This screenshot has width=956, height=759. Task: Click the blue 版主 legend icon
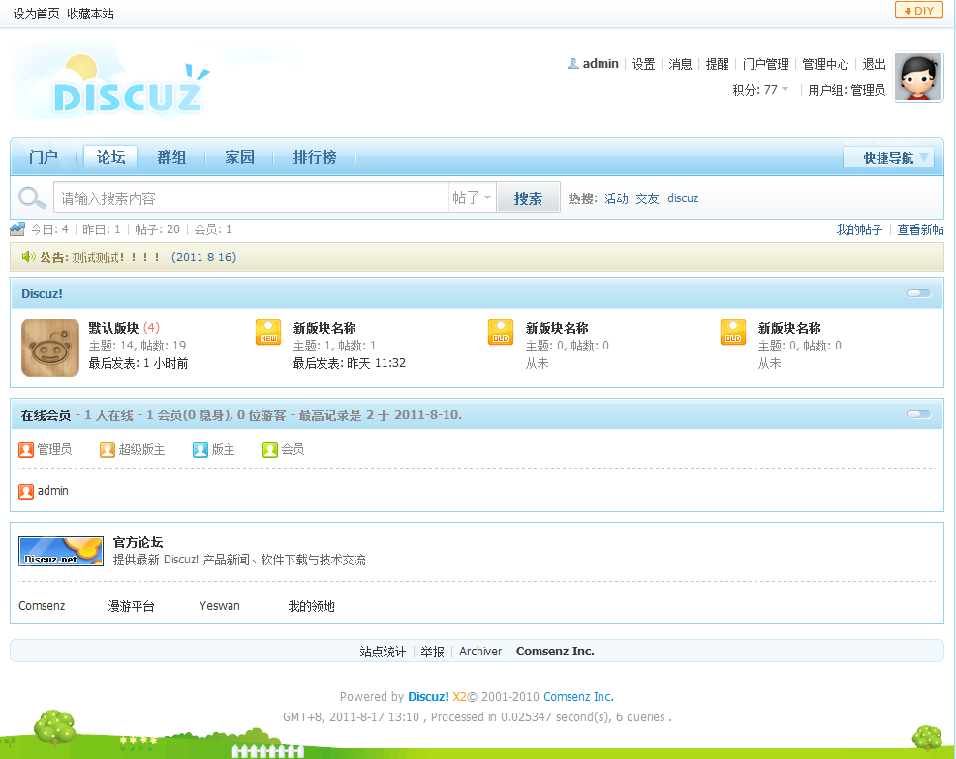[x=200, y=450]
